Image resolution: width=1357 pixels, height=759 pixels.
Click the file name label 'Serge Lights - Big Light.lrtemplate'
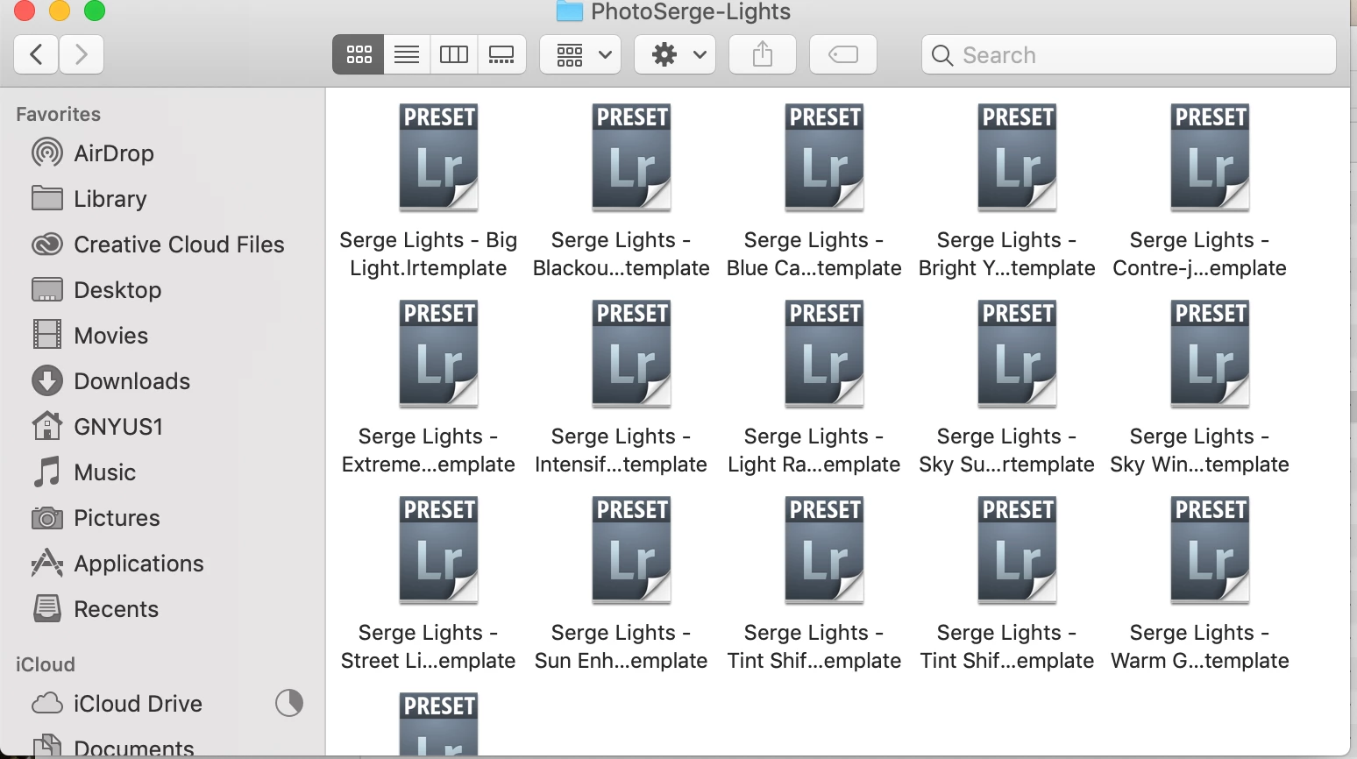click(x=429, y=254)
